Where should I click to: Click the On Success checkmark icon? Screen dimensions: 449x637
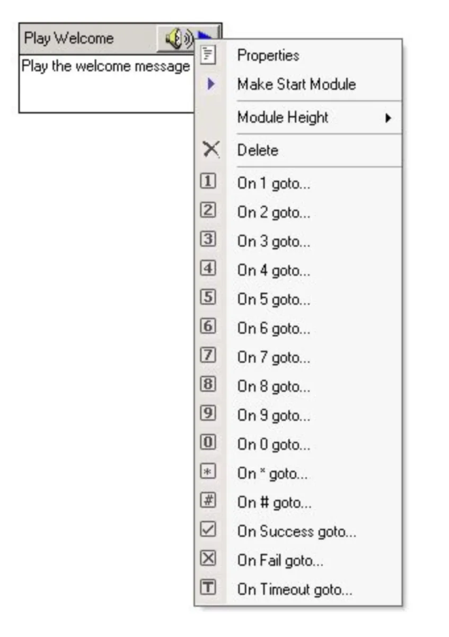pos(208,529)
